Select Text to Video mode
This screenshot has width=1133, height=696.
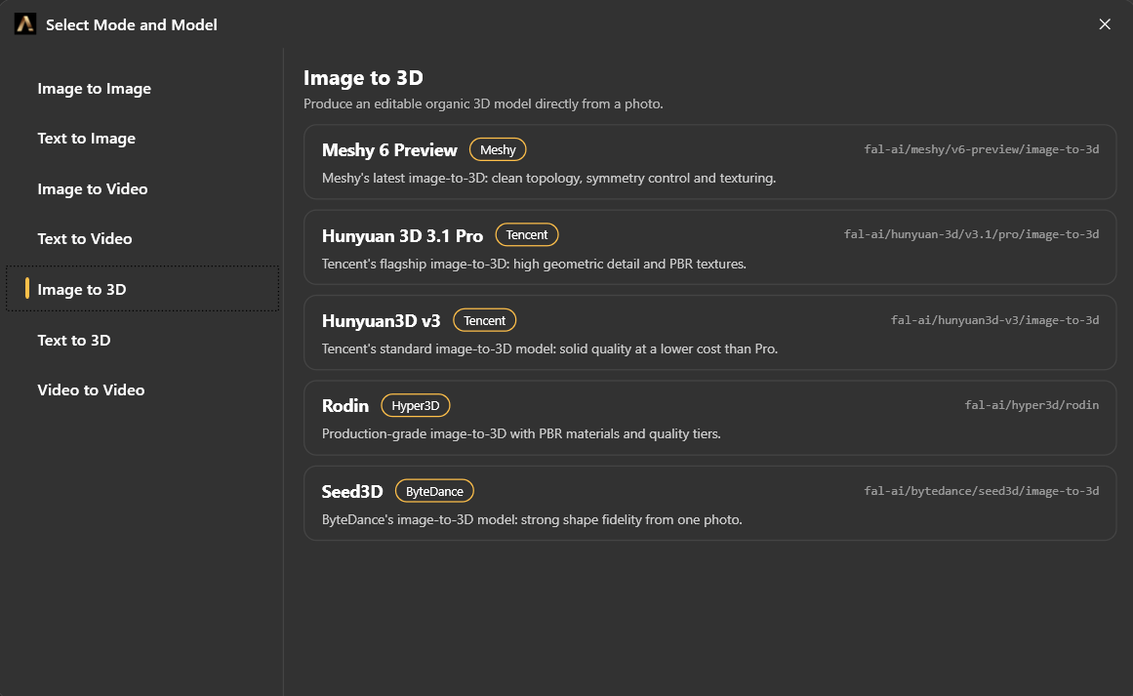pyautogui.click(x=142, y=238)
